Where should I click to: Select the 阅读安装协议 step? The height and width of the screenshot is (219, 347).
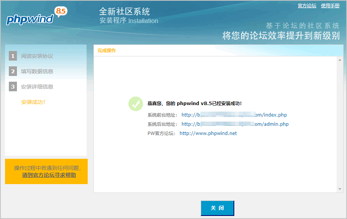[37, 56]
